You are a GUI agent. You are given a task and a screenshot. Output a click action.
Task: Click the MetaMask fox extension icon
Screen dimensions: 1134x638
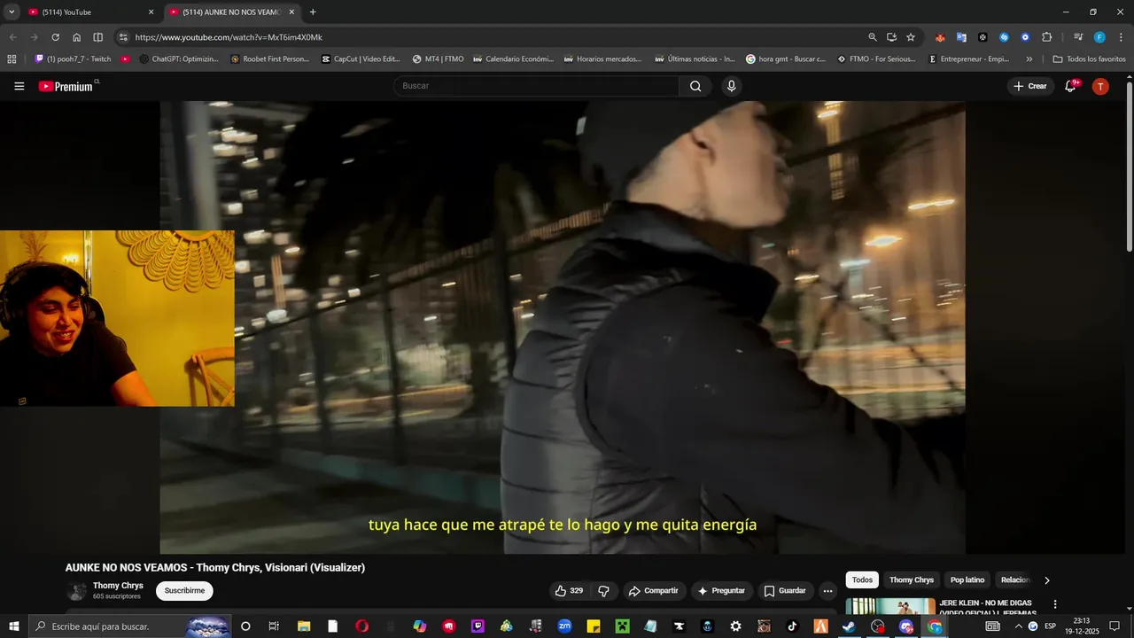[940, 37]
